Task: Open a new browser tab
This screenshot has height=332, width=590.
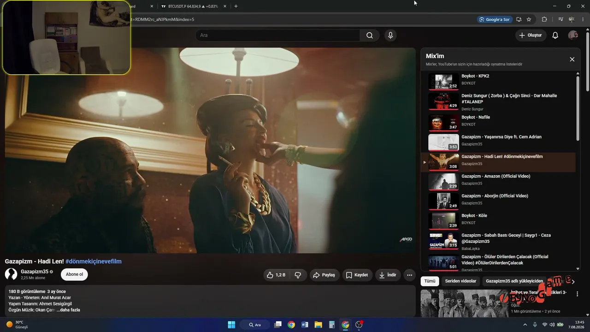Action: pyautogui.click(x=236, y=6)
